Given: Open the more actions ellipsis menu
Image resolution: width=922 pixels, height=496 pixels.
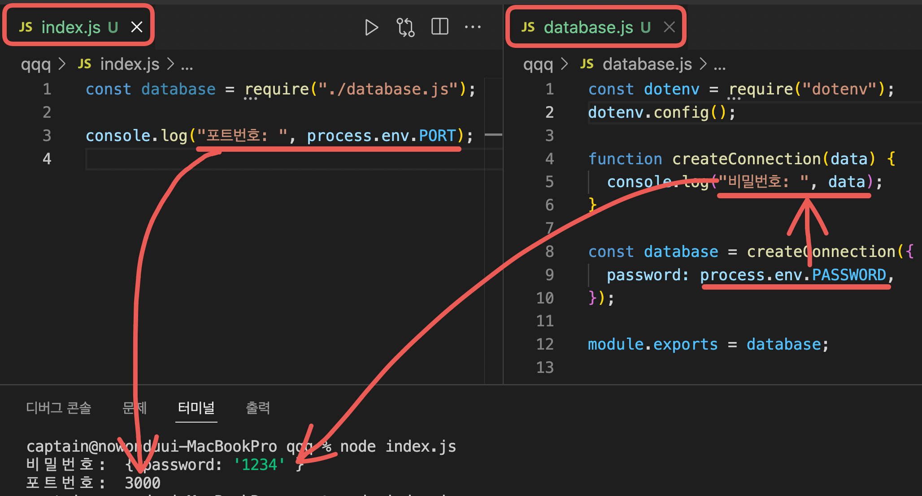Looking at the screenshot, I should 473,27.
